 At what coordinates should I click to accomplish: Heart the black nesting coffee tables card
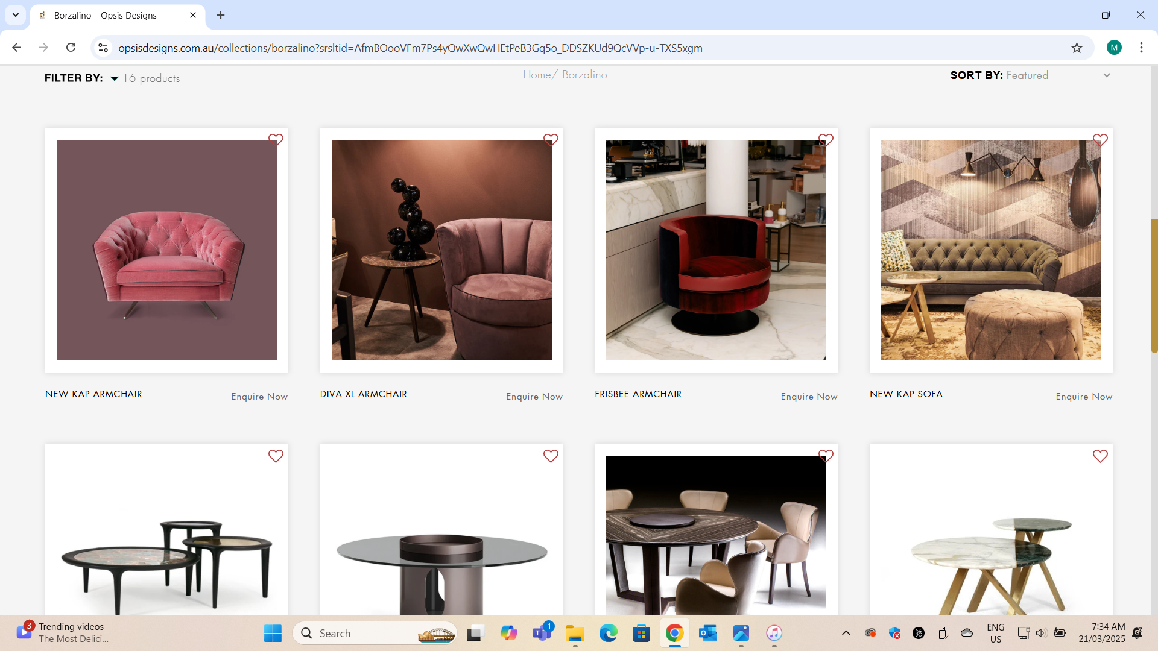276,456
